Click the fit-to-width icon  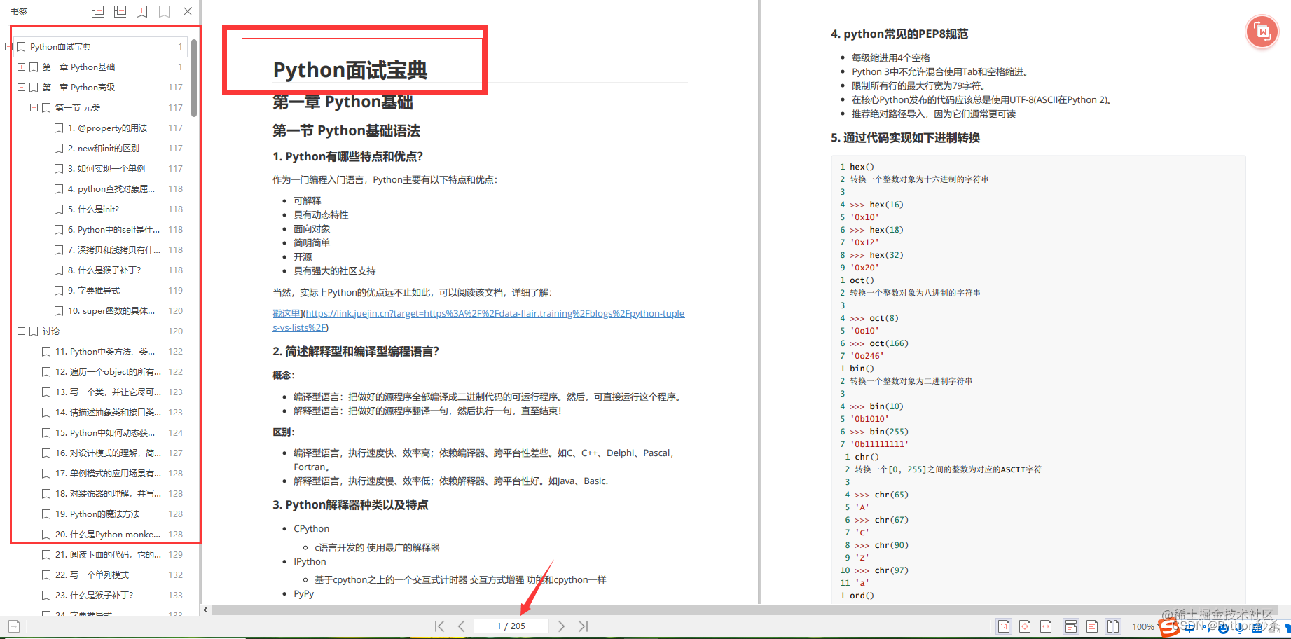[x=1046, y=626]
